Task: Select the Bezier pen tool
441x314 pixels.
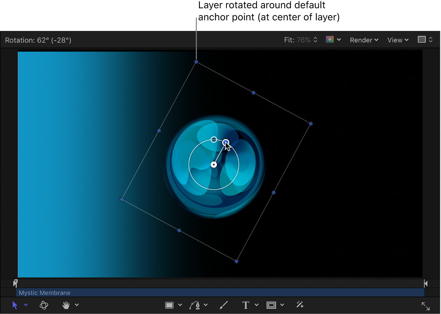Action: tap(195, 305)
